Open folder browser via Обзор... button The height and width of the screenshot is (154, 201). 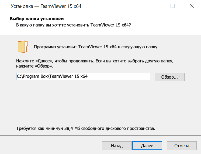click(x=169, y=77)
